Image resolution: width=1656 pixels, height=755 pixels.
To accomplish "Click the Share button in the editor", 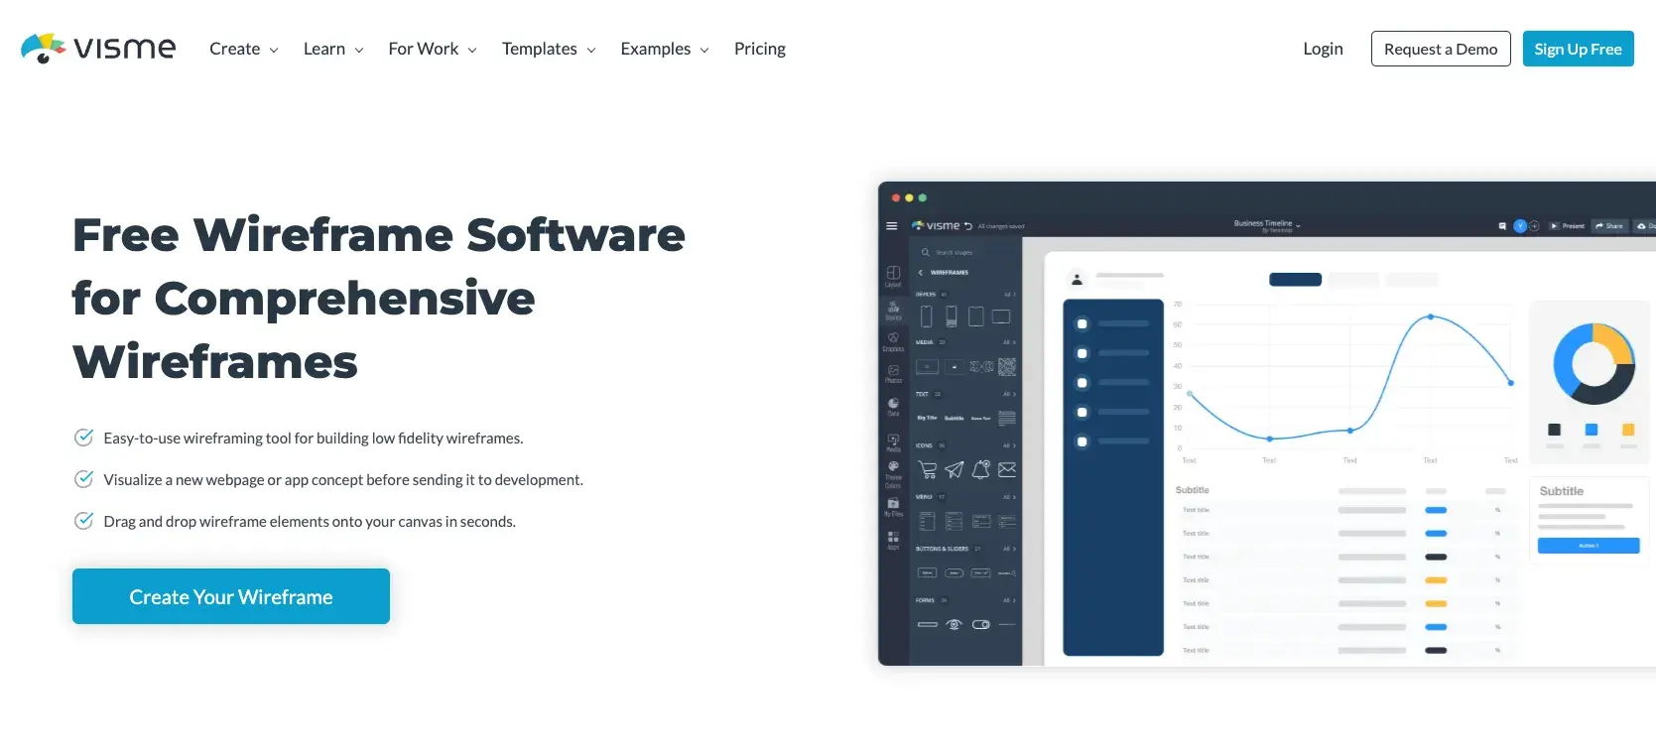I will (1609, 226).
